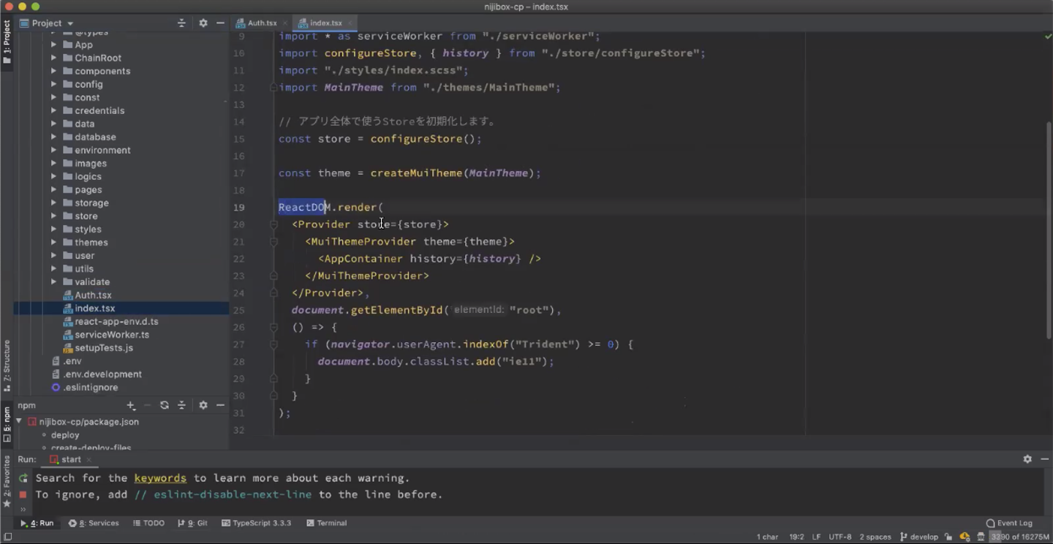The width and height of the screenshot is (1053, 544).
Task: Toggle the read-only lock icon in status bar
Action: point(948,537)
